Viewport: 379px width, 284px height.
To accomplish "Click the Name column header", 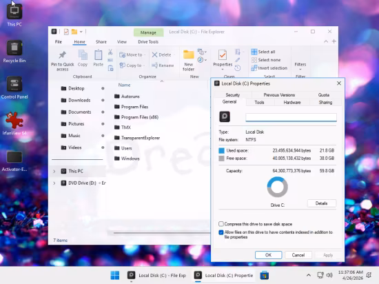I will tap(124, 85).
